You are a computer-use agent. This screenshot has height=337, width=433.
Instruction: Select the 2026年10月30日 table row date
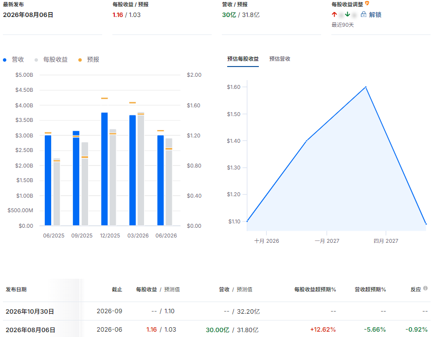(30, 311)
